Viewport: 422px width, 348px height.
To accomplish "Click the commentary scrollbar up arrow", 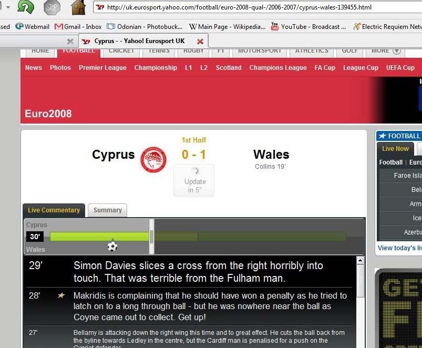I will point(360,260).
